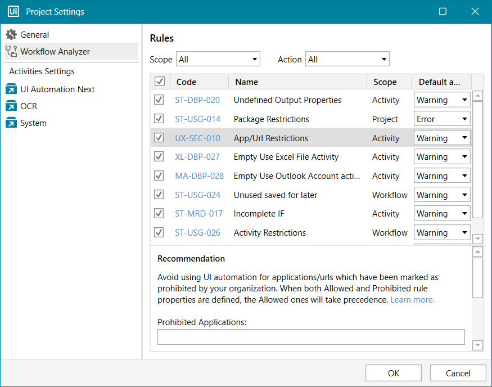This screenshot has width=492, height=387.
Task: Open the UX-SEC-010 rule code link
Action: pyautogui.click(x=198, y=138)
